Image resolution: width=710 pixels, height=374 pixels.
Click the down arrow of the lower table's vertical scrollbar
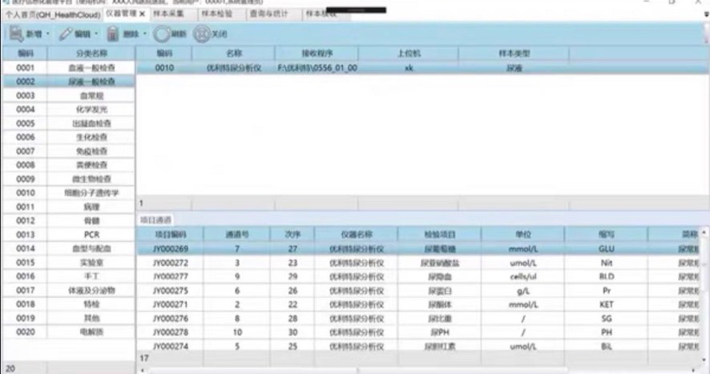click(704, 360)
